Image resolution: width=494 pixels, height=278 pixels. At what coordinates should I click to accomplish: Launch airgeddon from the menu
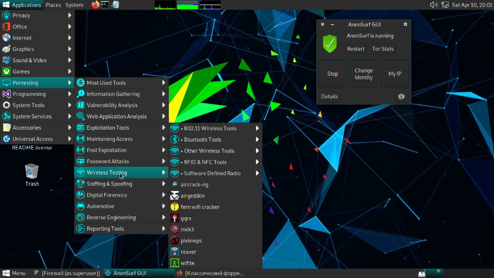pyautogui.click(x=216, y=196)
